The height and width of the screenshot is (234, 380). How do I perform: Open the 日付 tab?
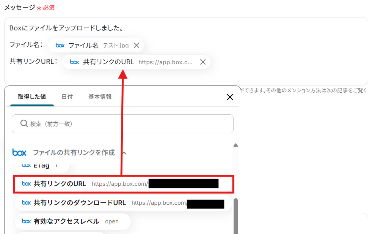click(67, 97)
